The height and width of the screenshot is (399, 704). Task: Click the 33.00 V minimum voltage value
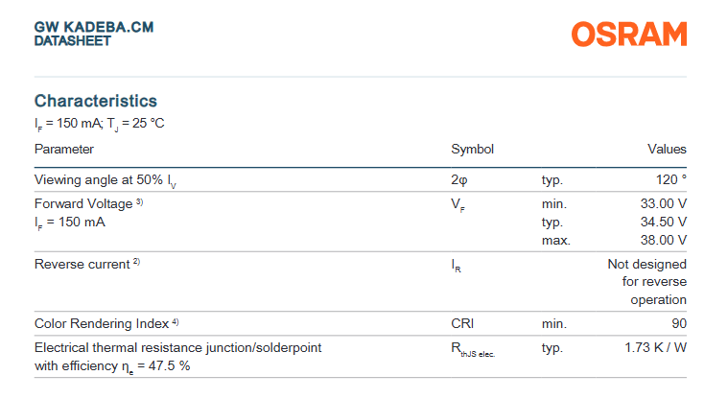point(664,203)
